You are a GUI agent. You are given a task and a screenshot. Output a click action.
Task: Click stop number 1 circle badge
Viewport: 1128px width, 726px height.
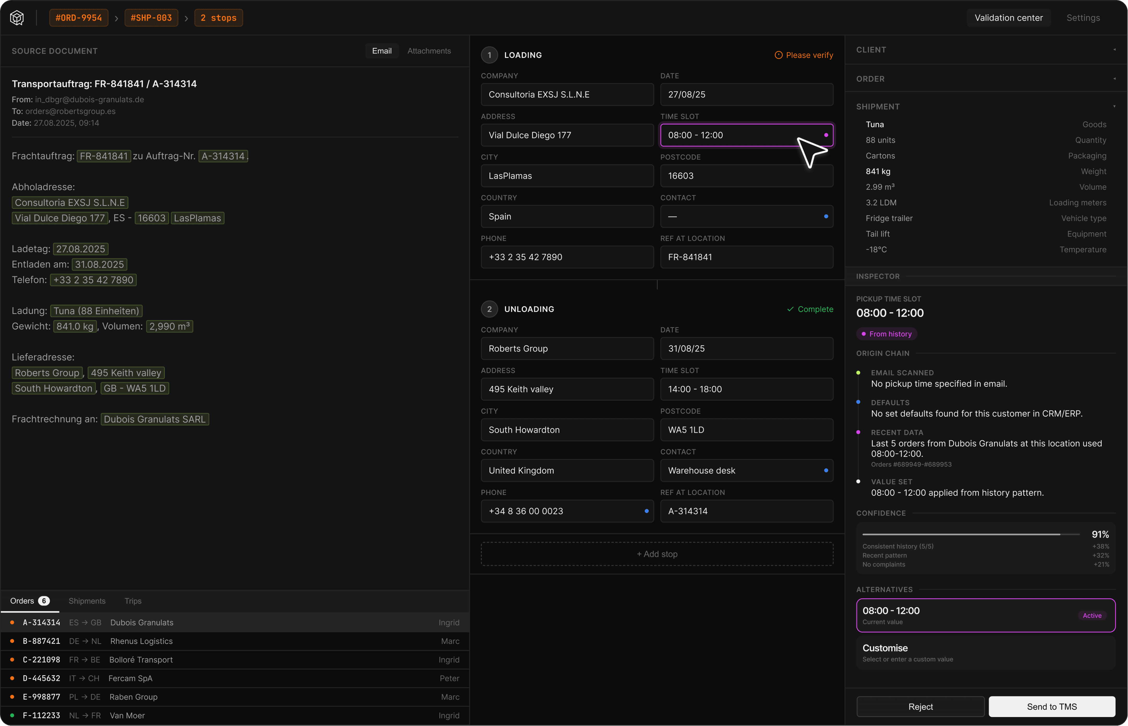point(489,55)
